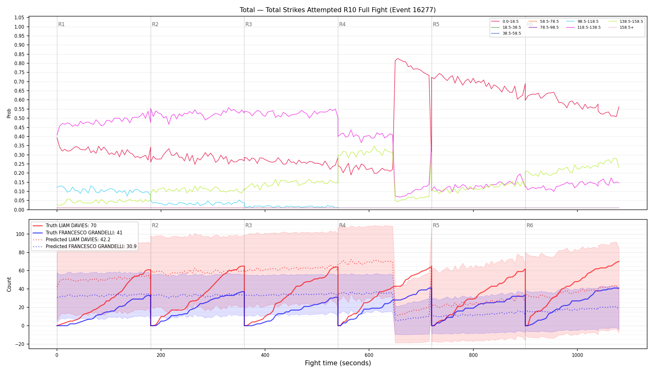Click the Fight time (seconds) axis label
654x374 pixels.
[x=338, y=363]
